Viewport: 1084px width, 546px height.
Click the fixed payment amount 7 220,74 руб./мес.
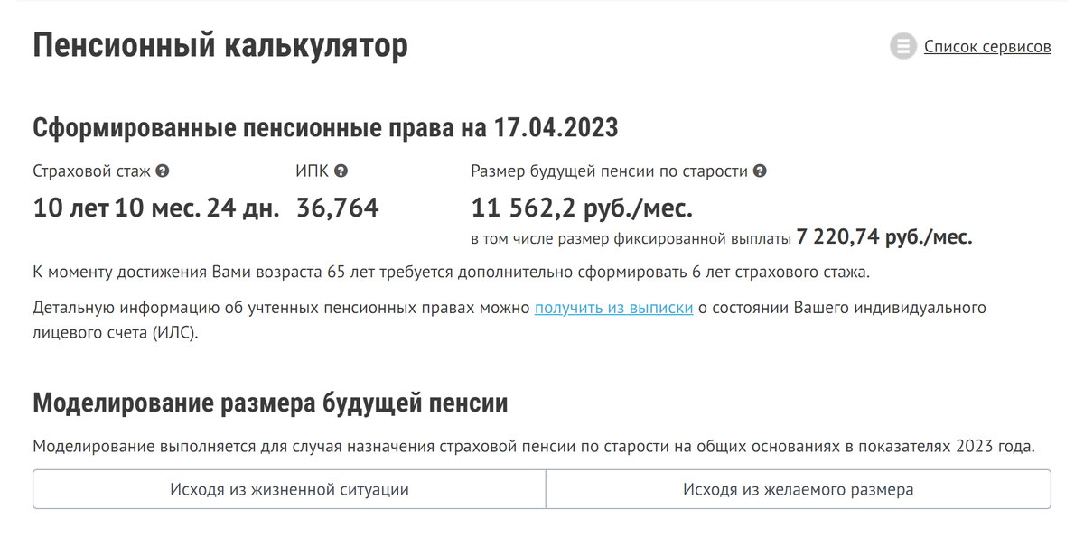pyautogui.click(x=884, y=237)
